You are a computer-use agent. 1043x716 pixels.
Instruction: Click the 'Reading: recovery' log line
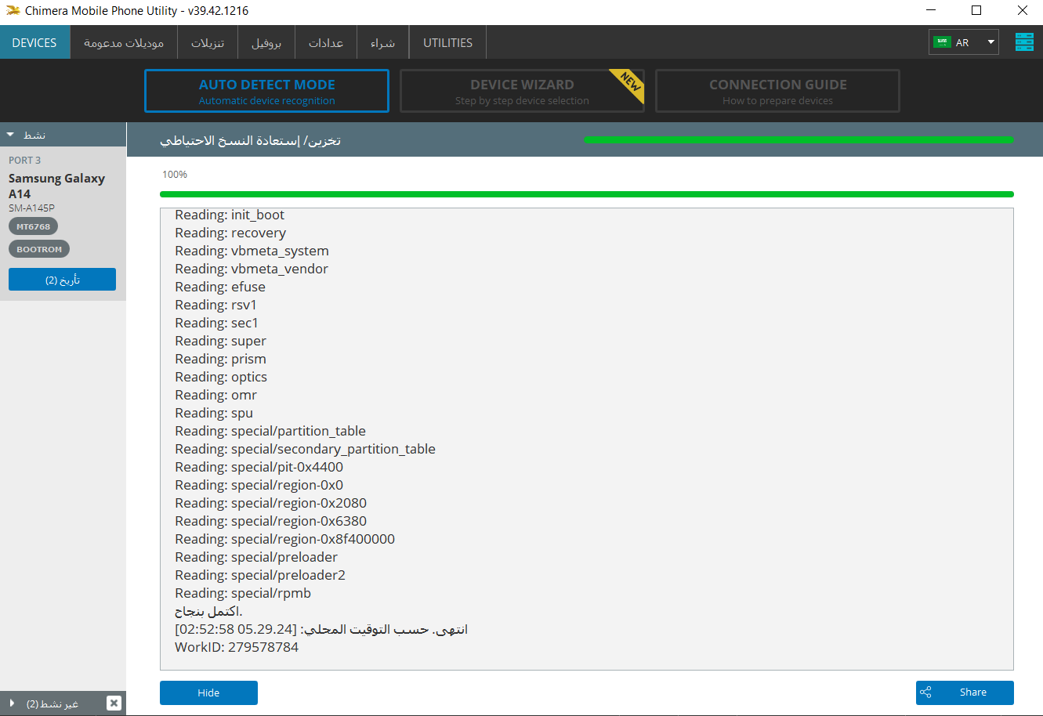230,233
